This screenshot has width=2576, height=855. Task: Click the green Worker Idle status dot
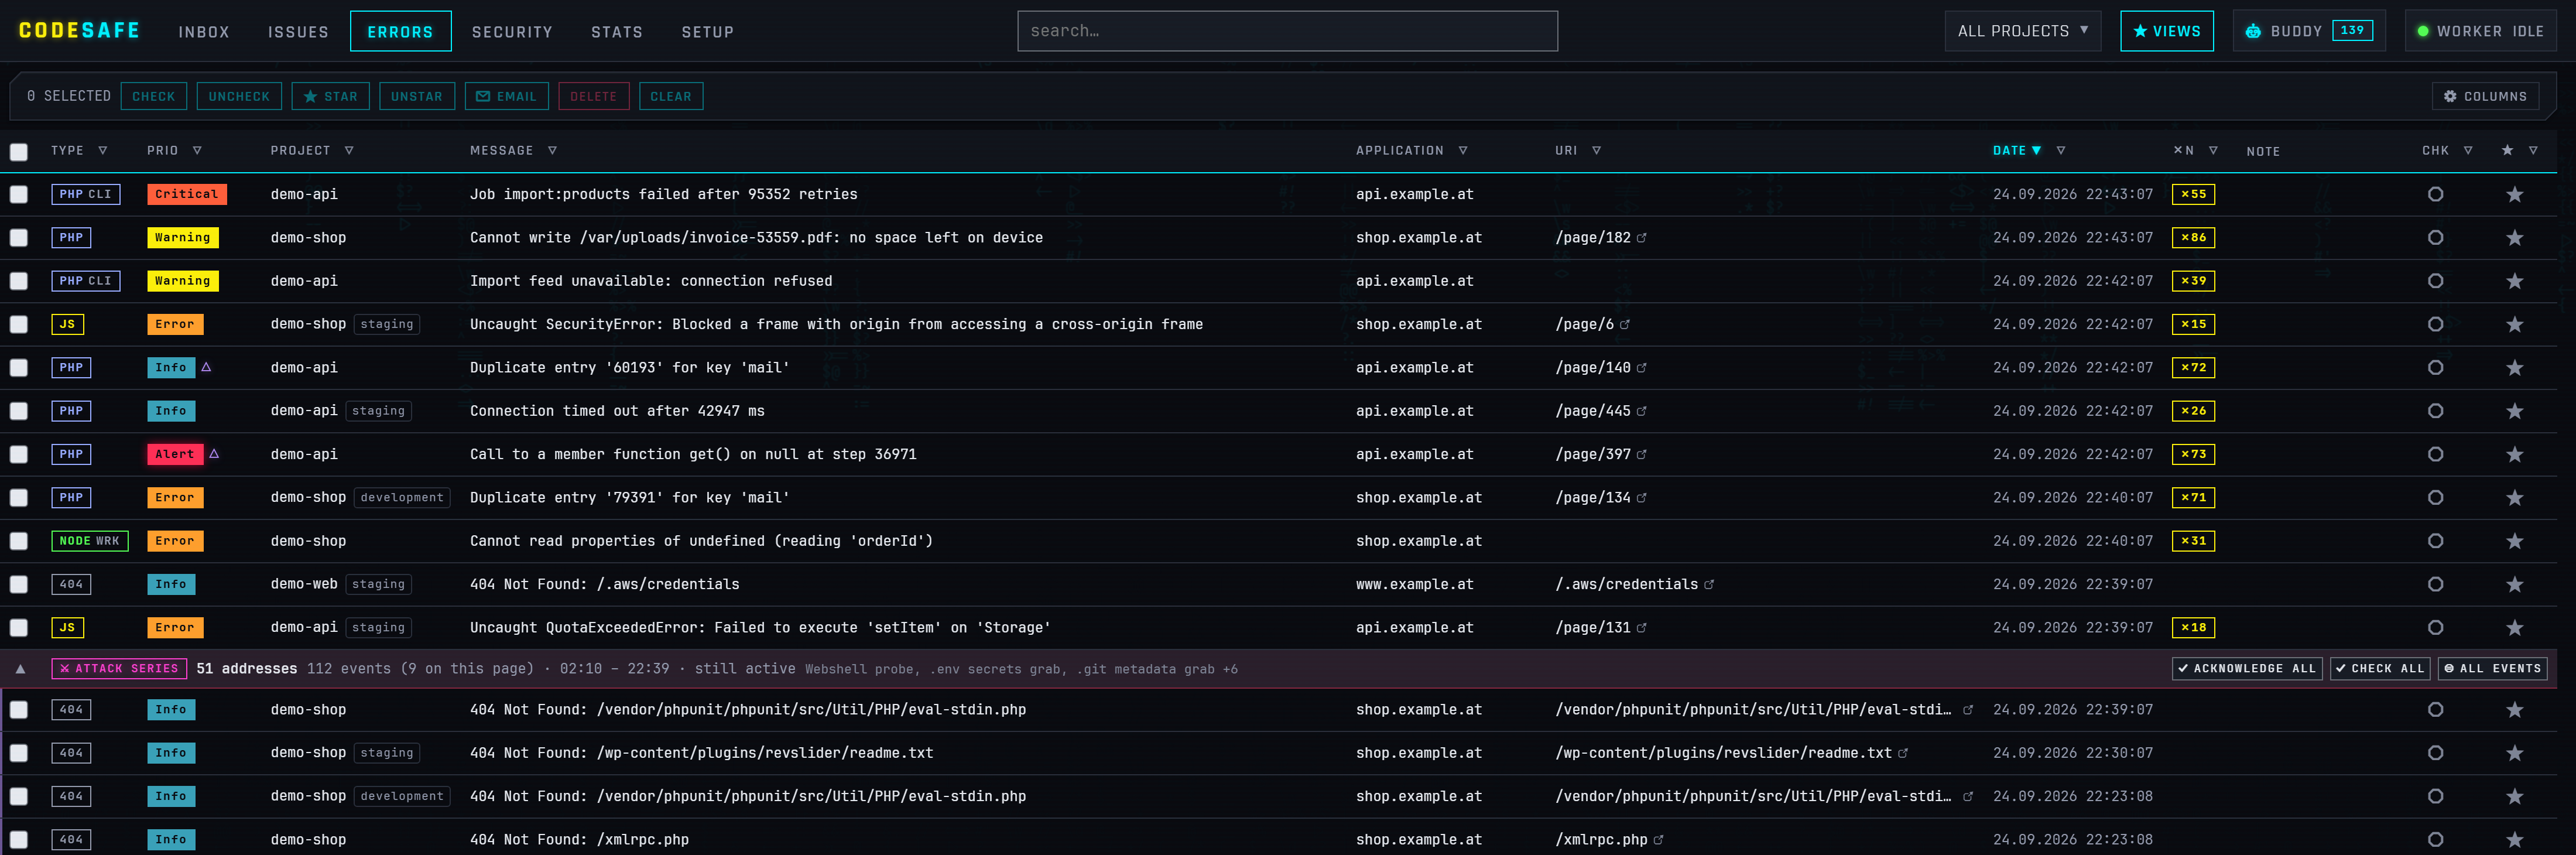[x=2422, y=31]
